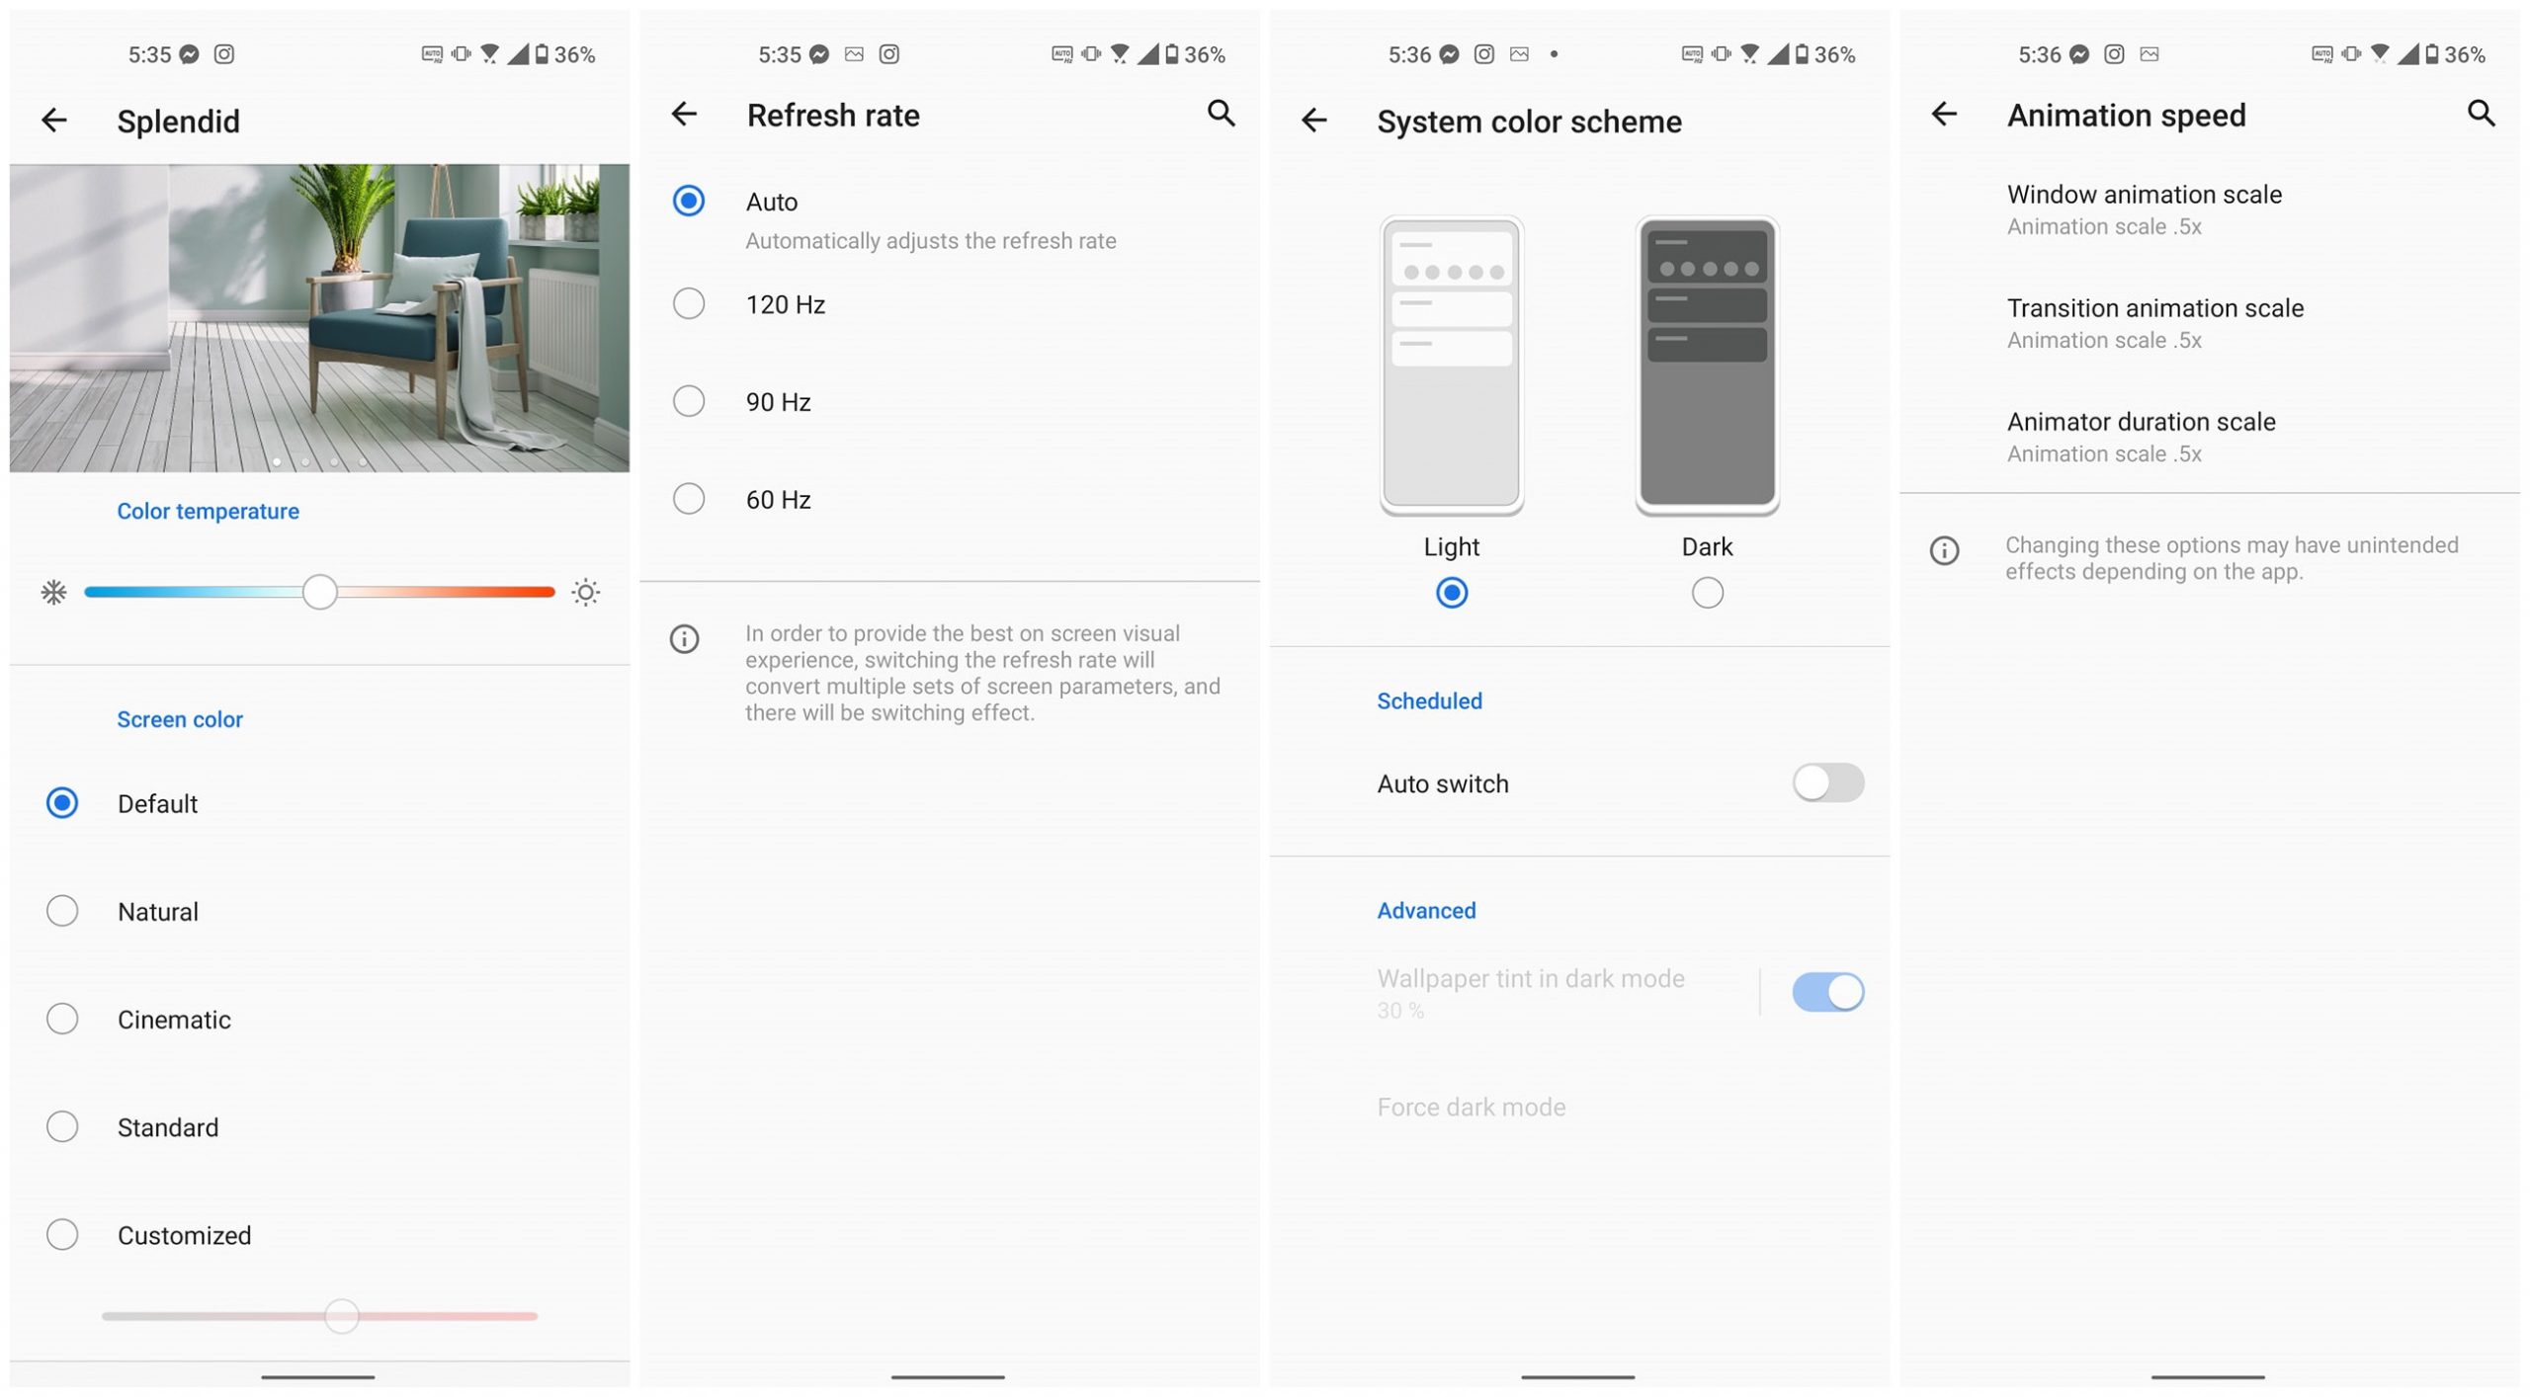Toggle Wallpaper tint in dark mode
Image resolution: width=2530 pixels, height=1397 pixels.
pyautogui.click(x=1828, y=991)
